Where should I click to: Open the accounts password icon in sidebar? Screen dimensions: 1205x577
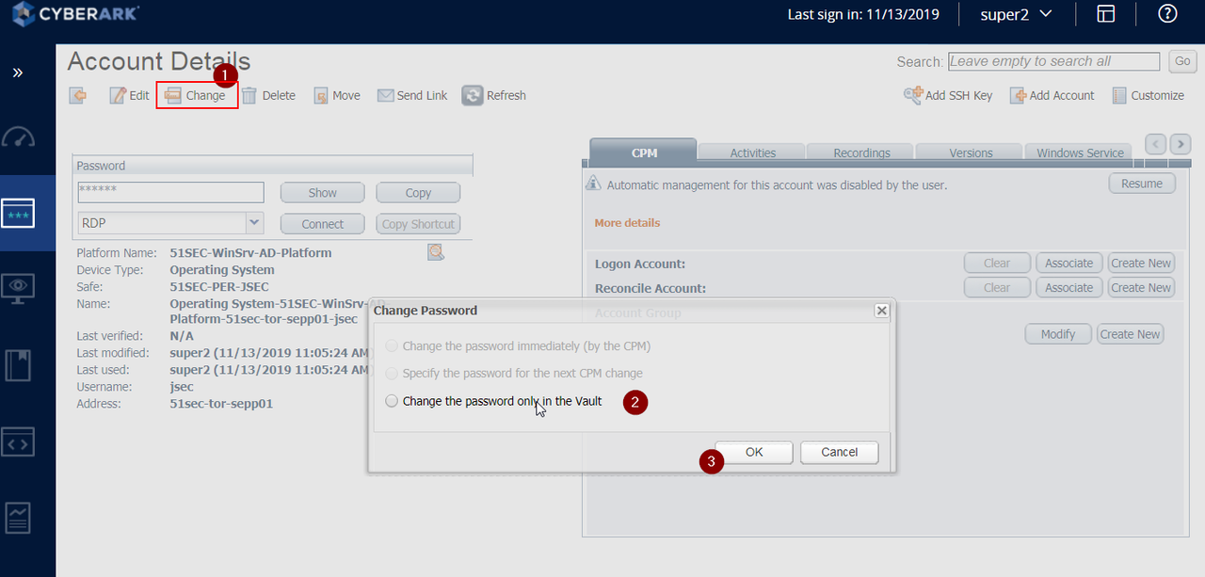tap(19, 212)
